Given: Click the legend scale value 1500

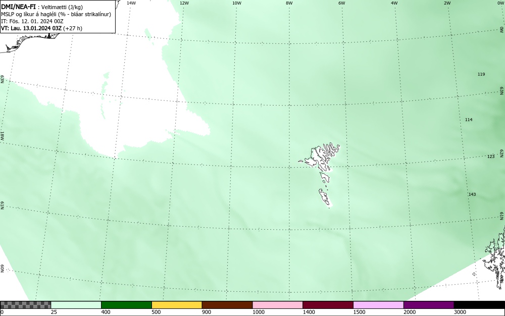Looking at the screenshot, I should coord(359,312).
